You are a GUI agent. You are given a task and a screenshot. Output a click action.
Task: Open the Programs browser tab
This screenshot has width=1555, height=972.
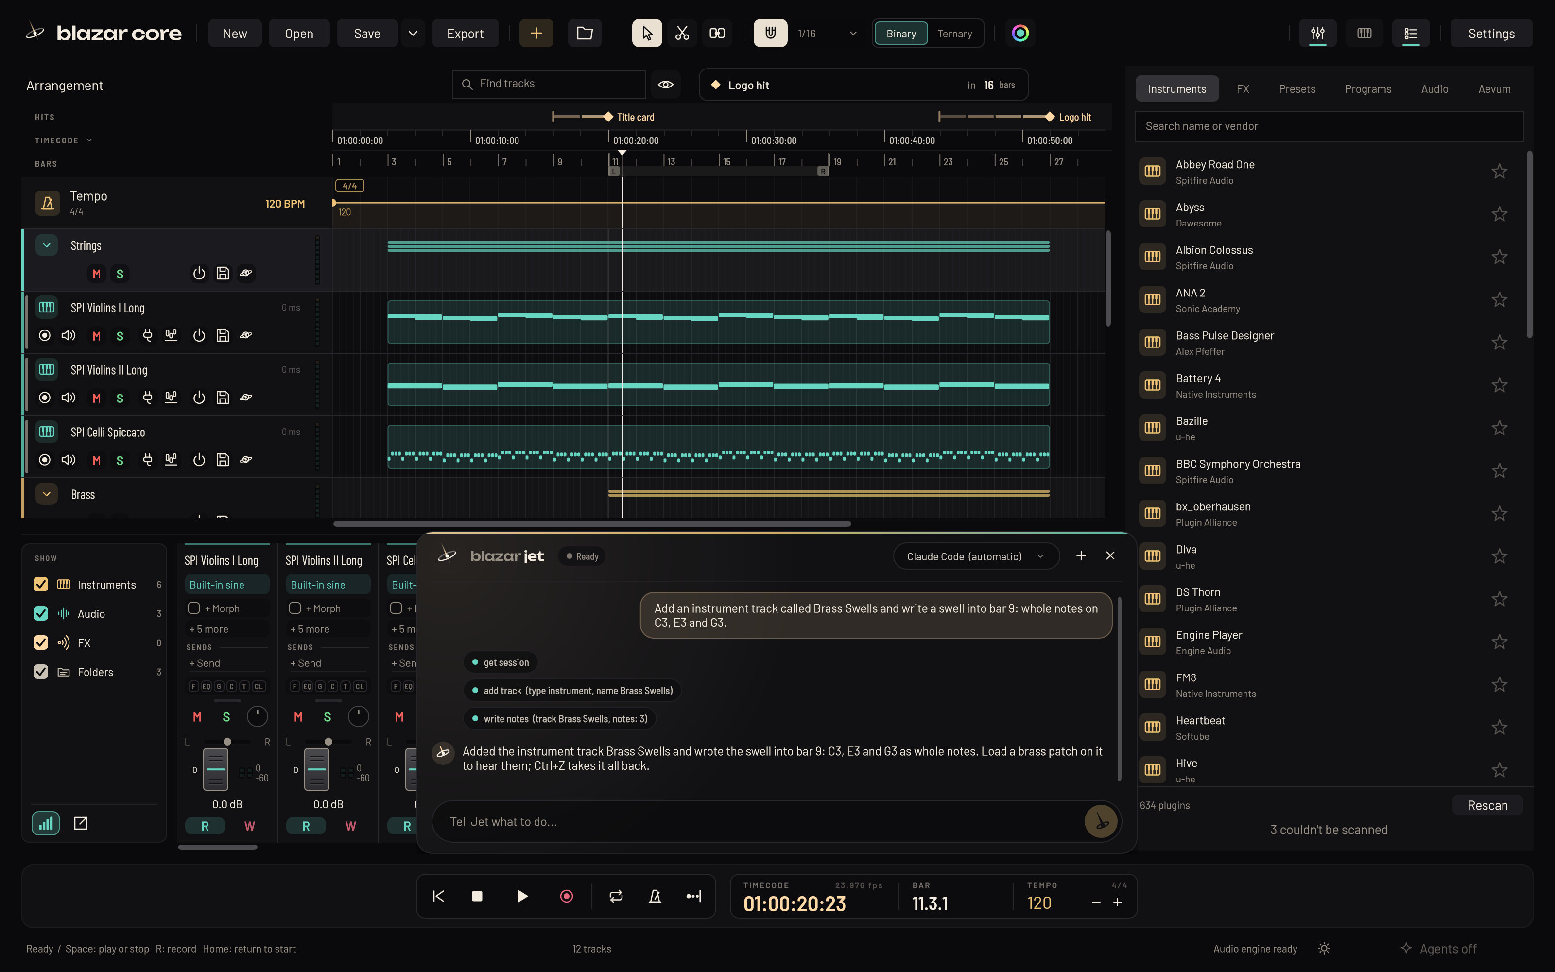coord(1368,89)
